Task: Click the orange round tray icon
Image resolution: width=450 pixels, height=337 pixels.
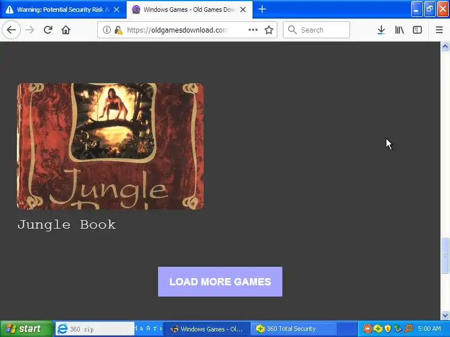Action: (x=368, y=329)
